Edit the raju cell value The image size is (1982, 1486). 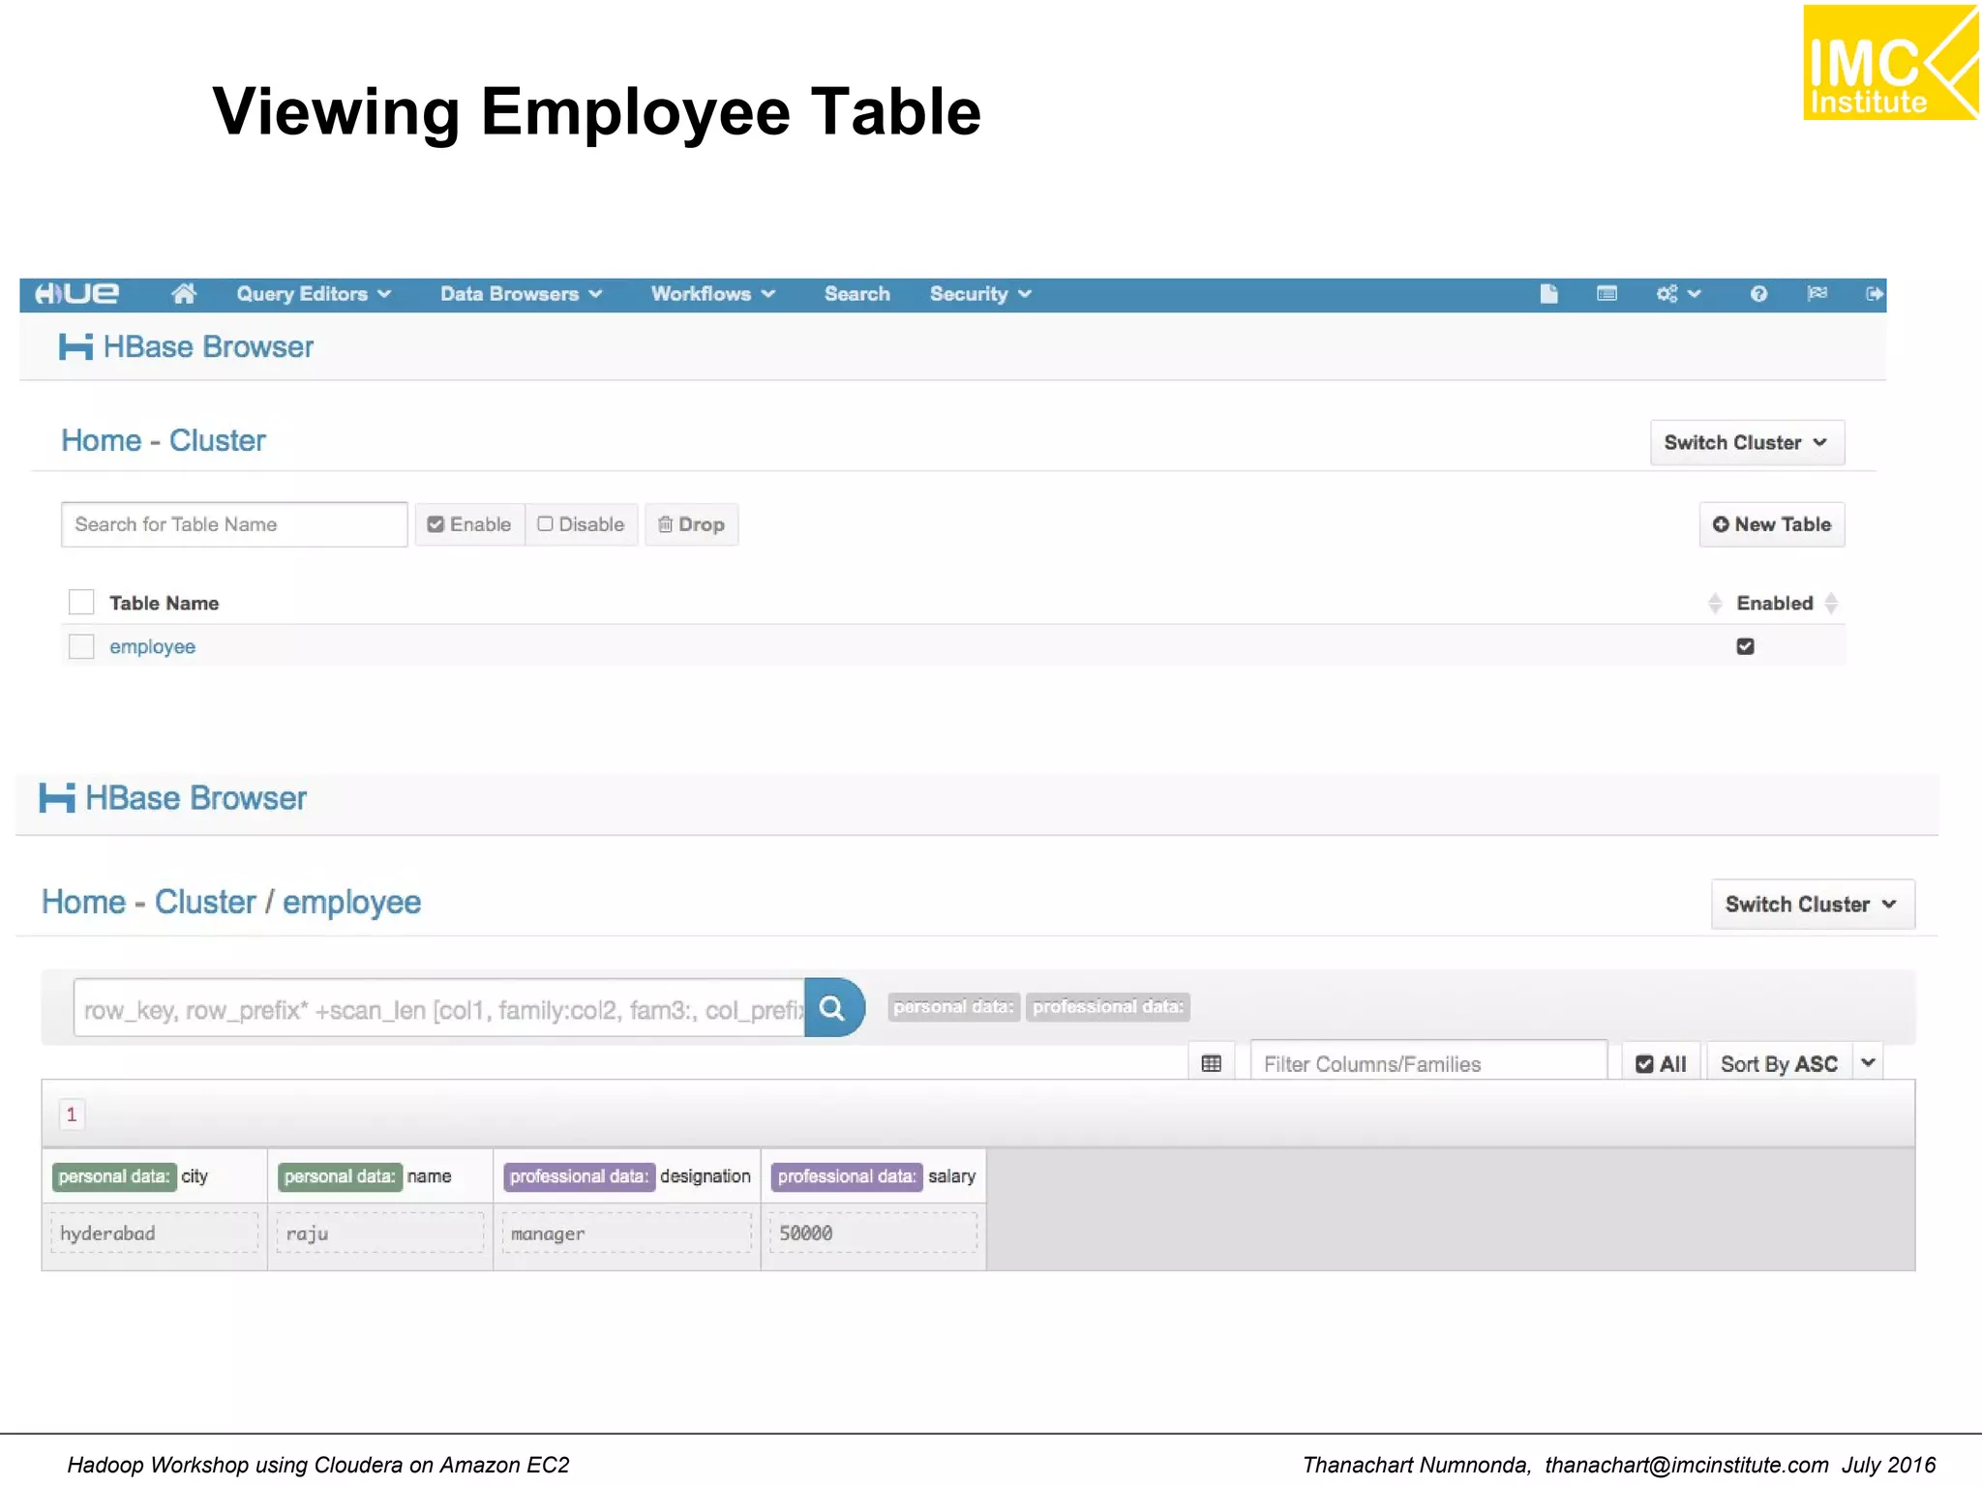[380, 1233]
